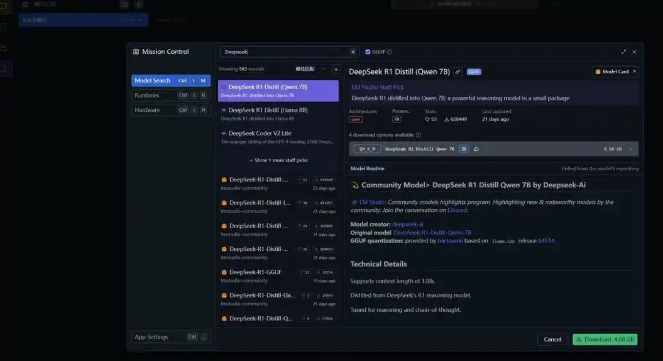Select community model with 190443 downloads

tap(278, 253)
